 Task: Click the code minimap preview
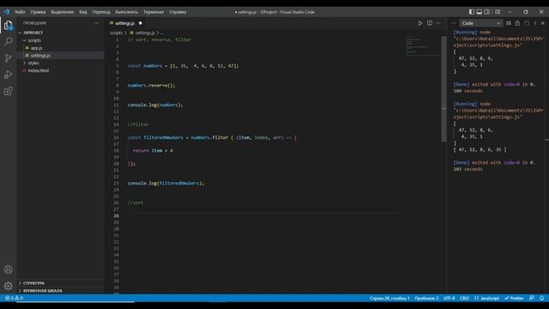(x=423, y=45)
